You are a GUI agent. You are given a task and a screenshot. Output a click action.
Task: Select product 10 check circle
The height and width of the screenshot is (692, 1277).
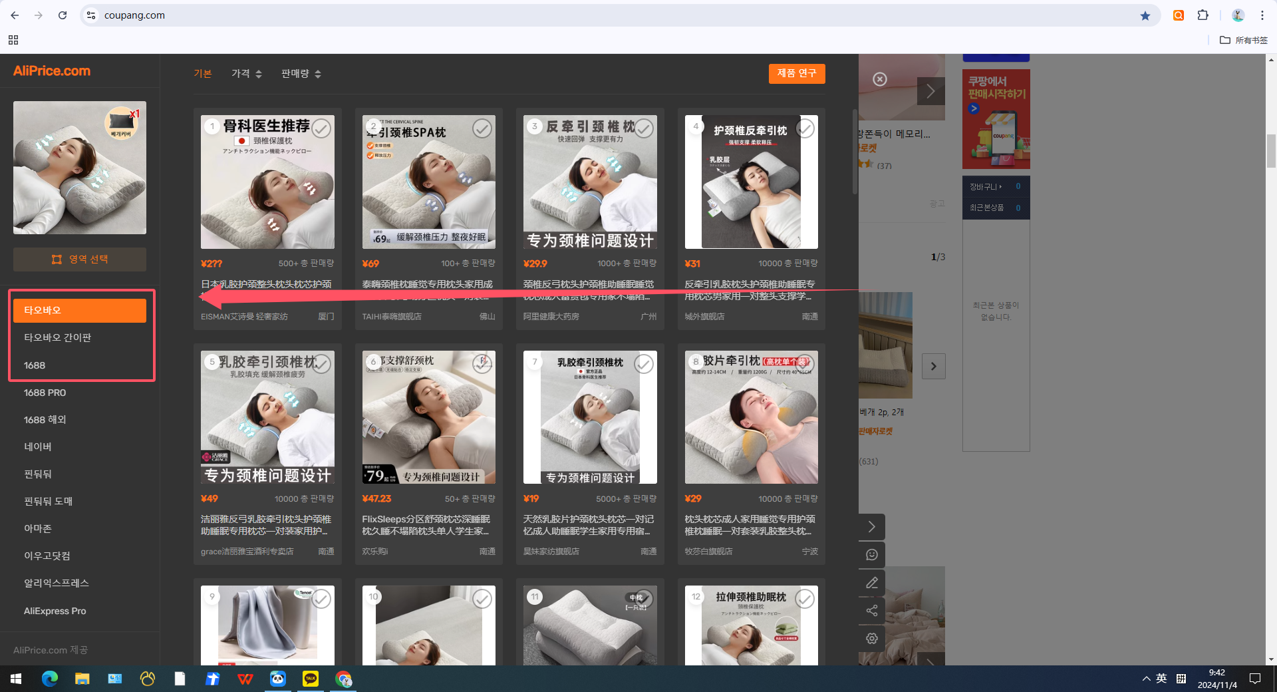[482, 598]
